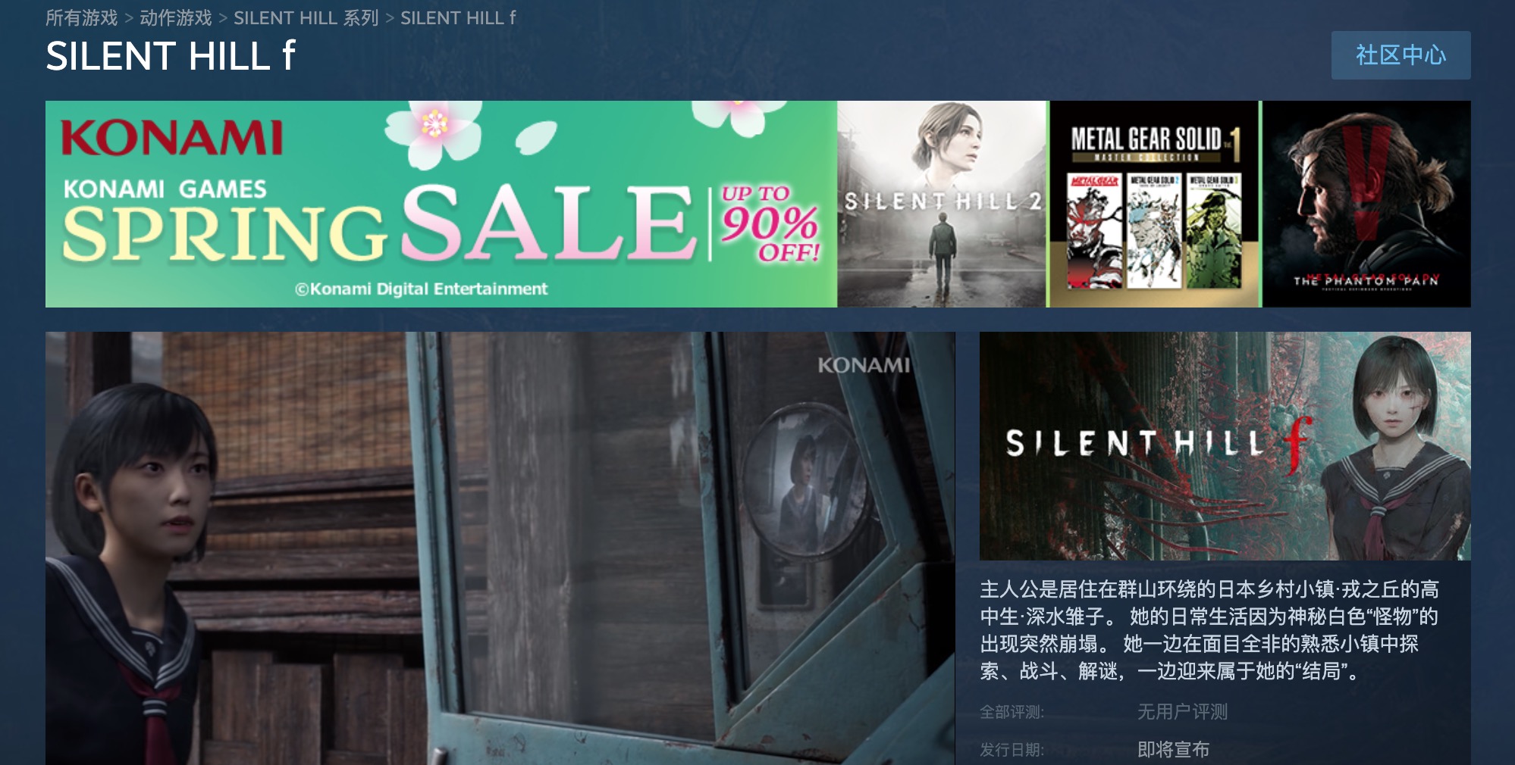
Task: Click the 无用户评测 review summary
Action: pos(1182,711)
